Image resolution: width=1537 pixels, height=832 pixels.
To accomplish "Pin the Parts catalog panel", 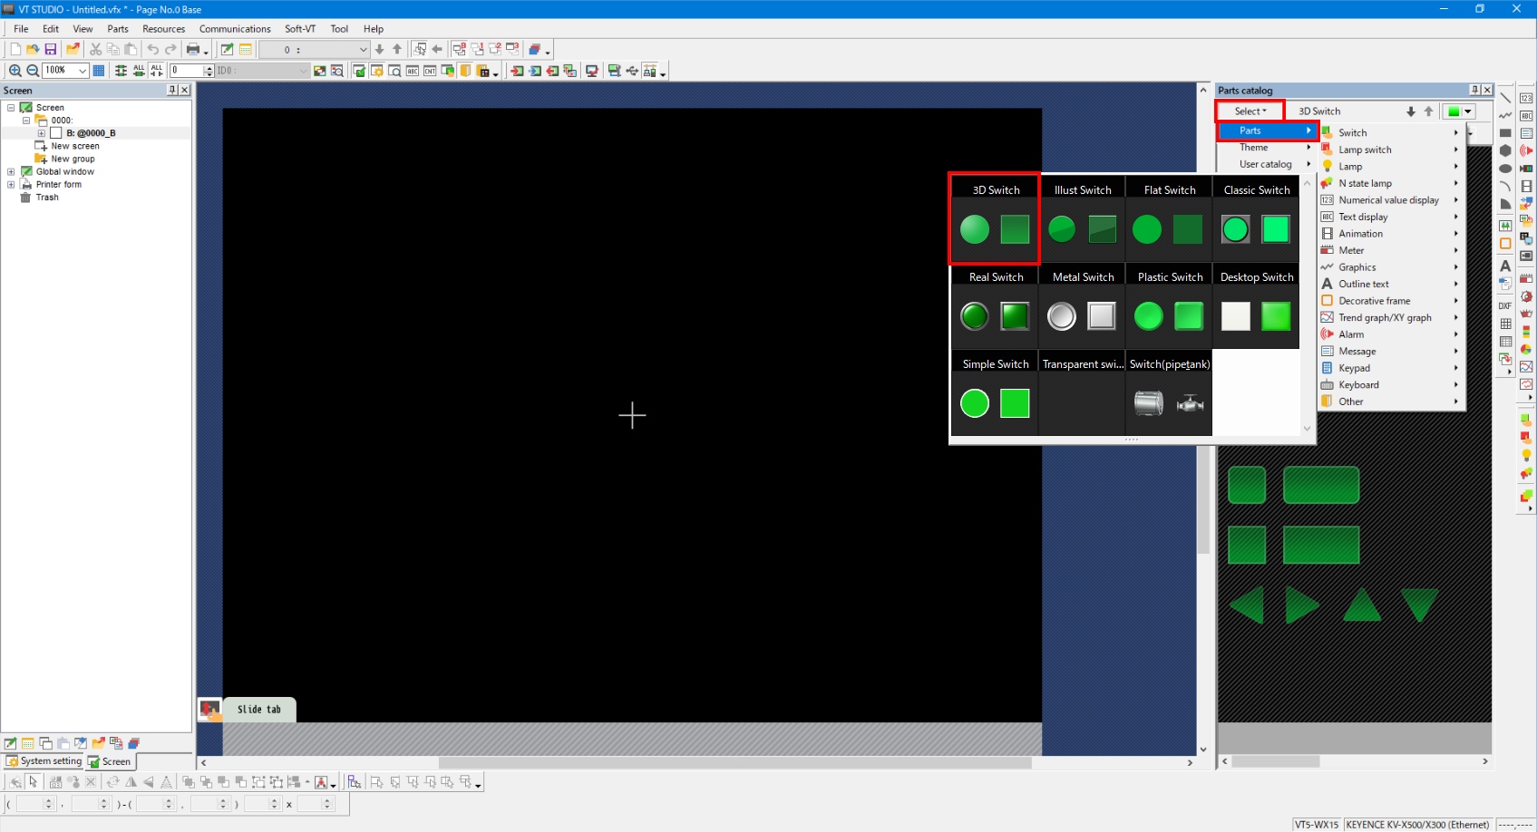I will (x=1474, y=90).
